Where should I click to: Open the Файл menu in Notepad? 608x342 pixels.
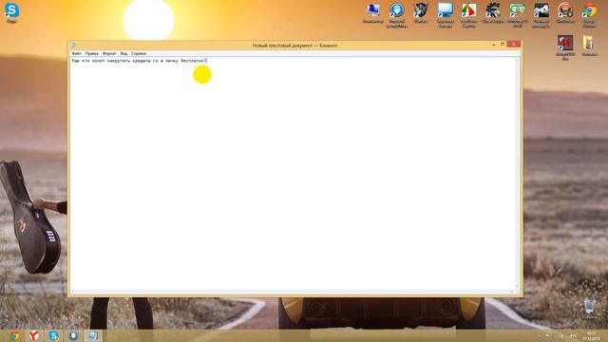[76, 53]
